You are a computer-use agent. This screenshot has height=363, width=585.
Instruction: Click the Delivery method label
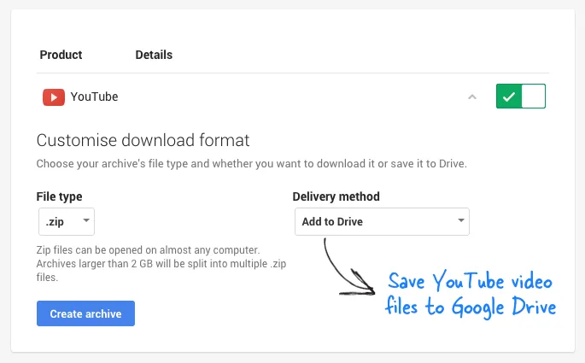click(x=336, y=196)
